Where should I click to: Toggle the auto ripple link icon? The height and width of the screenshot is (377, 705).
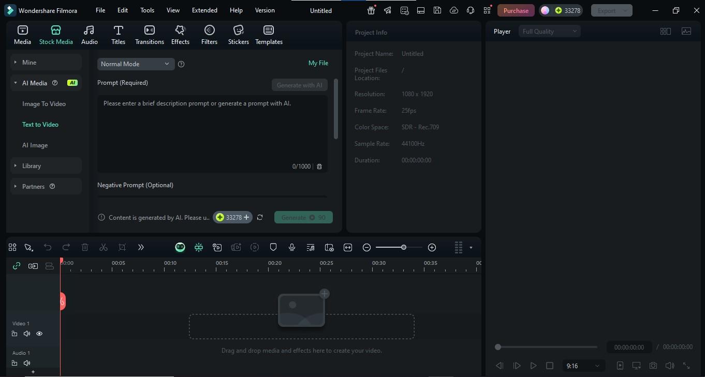pyautogui.click(x=17, y=266)
